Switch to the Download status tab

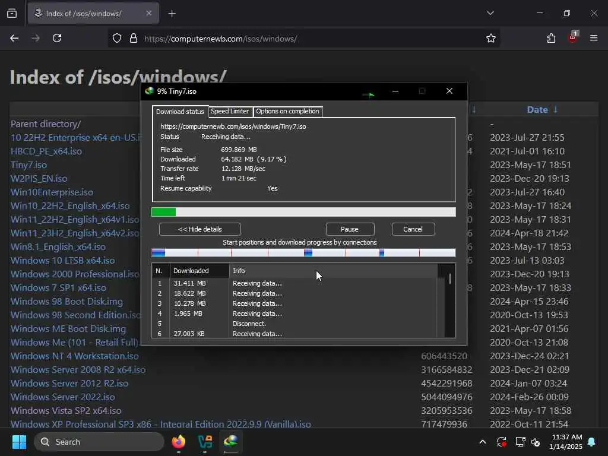tap(180, 112)
